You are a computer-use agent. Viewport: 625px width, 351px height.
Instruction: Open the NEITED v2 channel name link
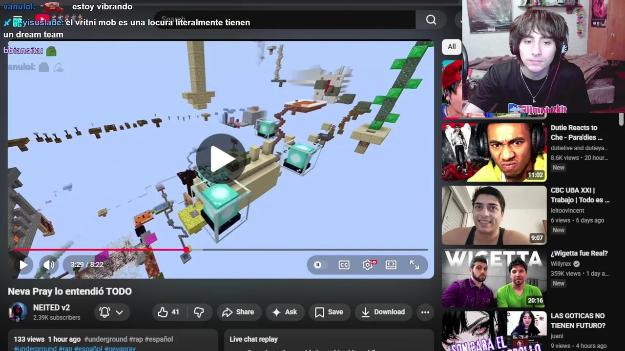[x=51, y=308]
